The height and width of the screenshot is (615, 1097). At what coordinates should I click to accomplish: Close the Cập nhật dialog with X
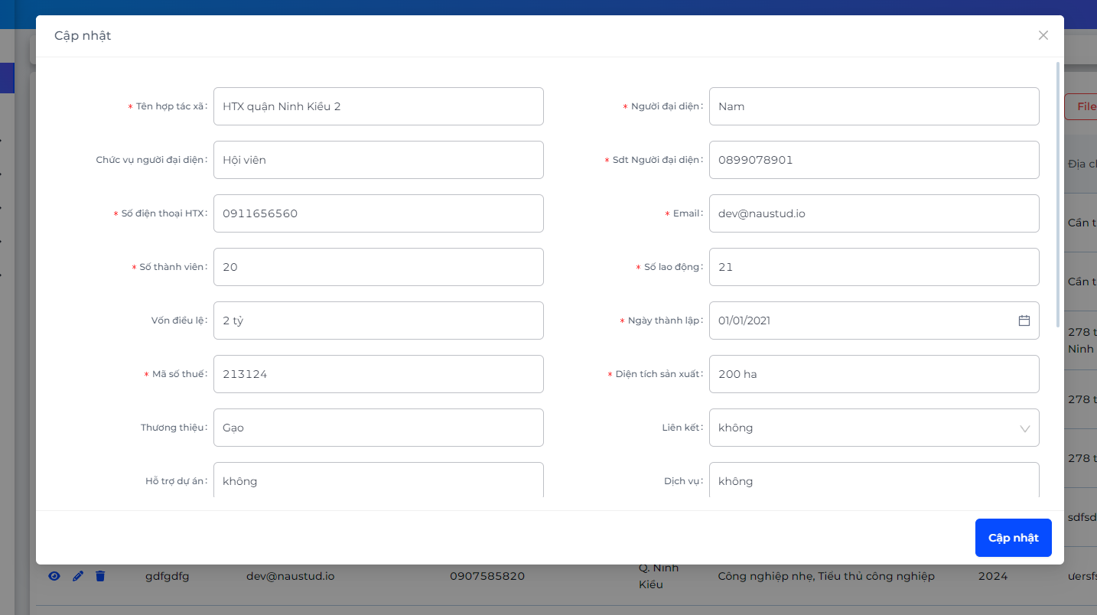click(1043, 35)
